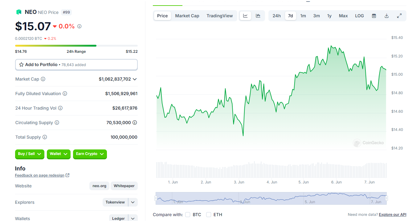This screenshot has width=408, height=222.
Task: Select the Price chart tab
Action: (162, 16)
